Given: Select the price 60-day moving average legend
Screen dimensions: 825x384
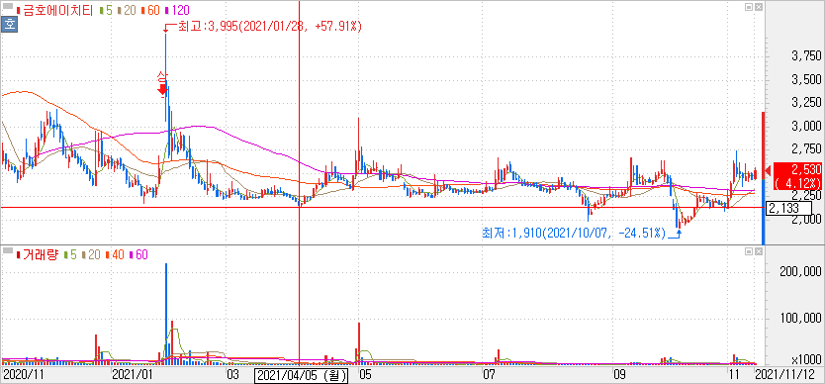Looking at the screenshot, I should tap(150, 10).
